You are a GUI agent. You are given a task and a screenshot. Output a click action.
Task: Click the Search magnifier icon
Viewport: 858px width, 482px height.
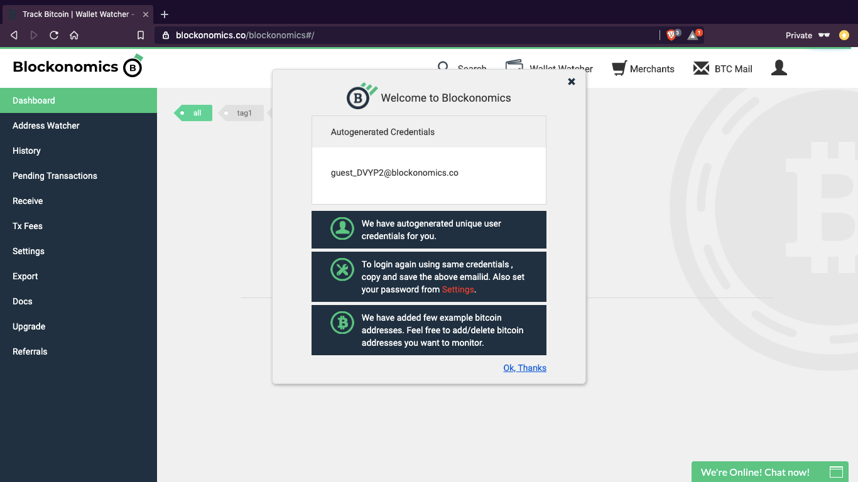pos(443,67)
